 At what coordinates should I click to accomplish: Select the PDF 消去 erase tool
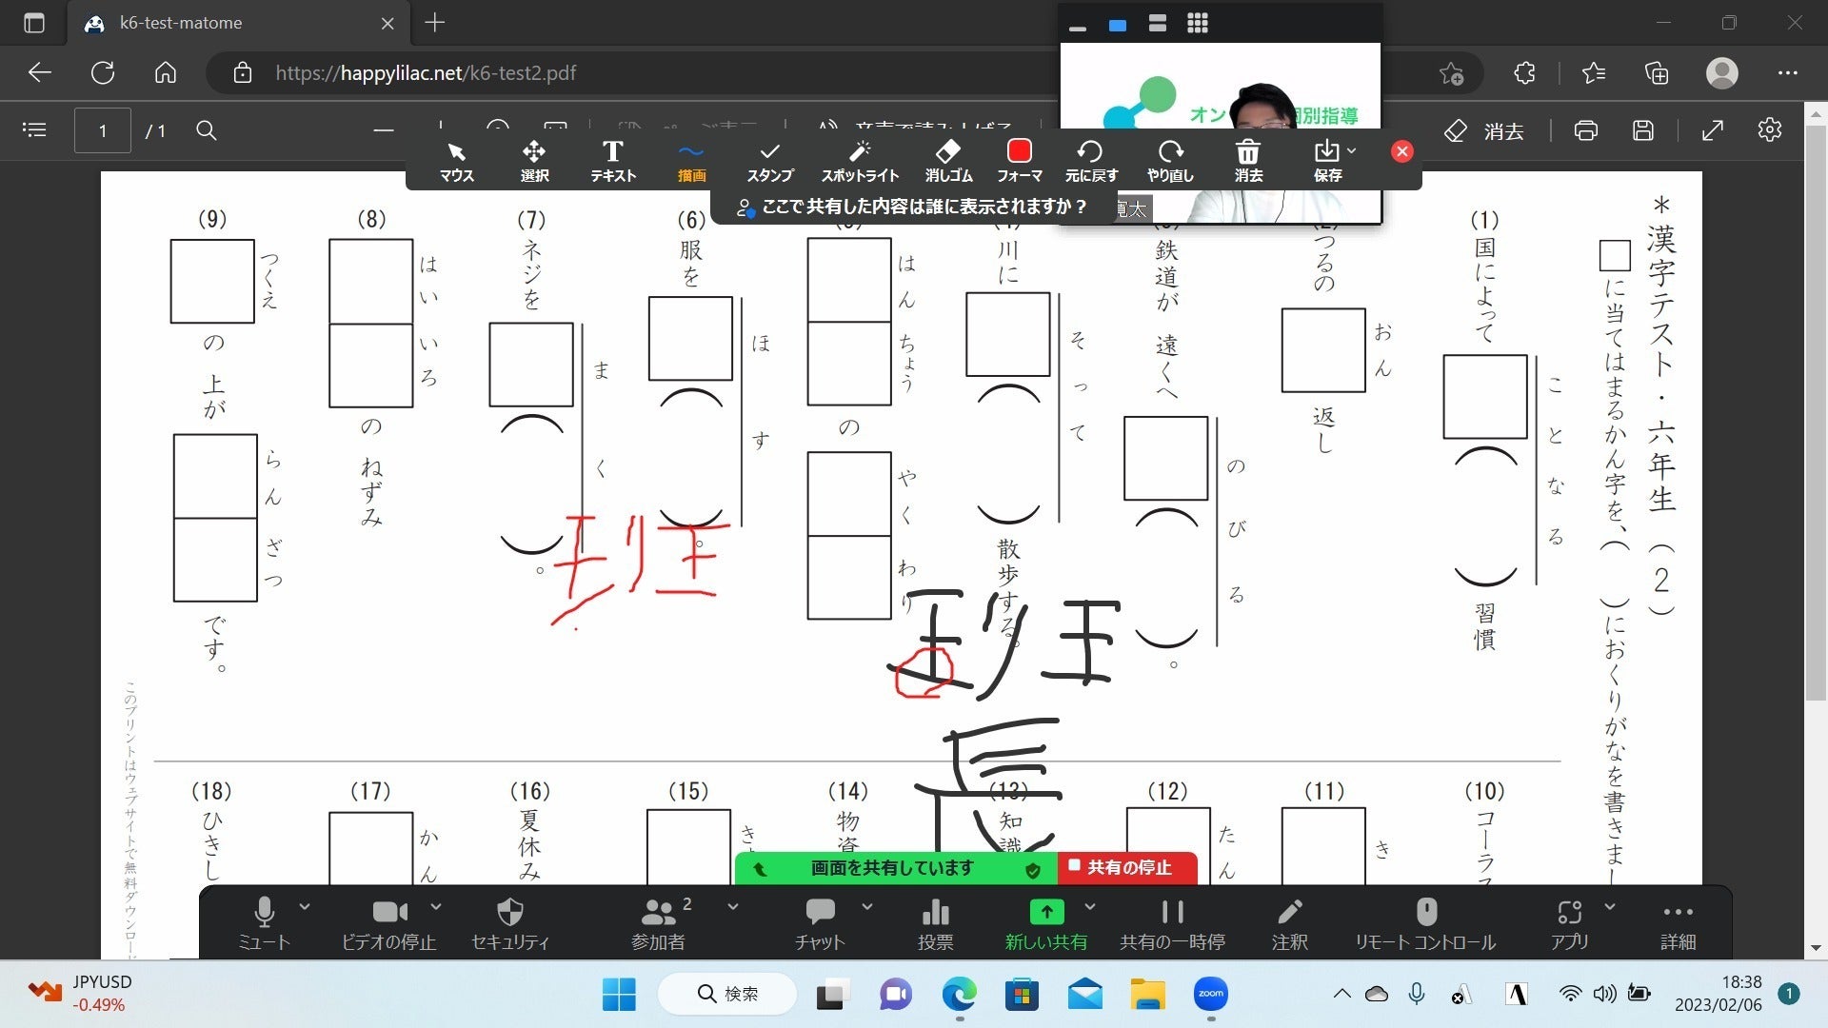1484,131
